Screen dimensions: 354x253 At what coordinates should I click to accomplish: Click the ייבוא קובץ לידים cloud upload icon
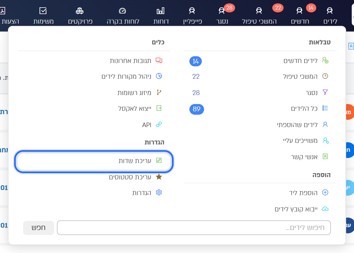pyautogui.click(x=325, y=209)
